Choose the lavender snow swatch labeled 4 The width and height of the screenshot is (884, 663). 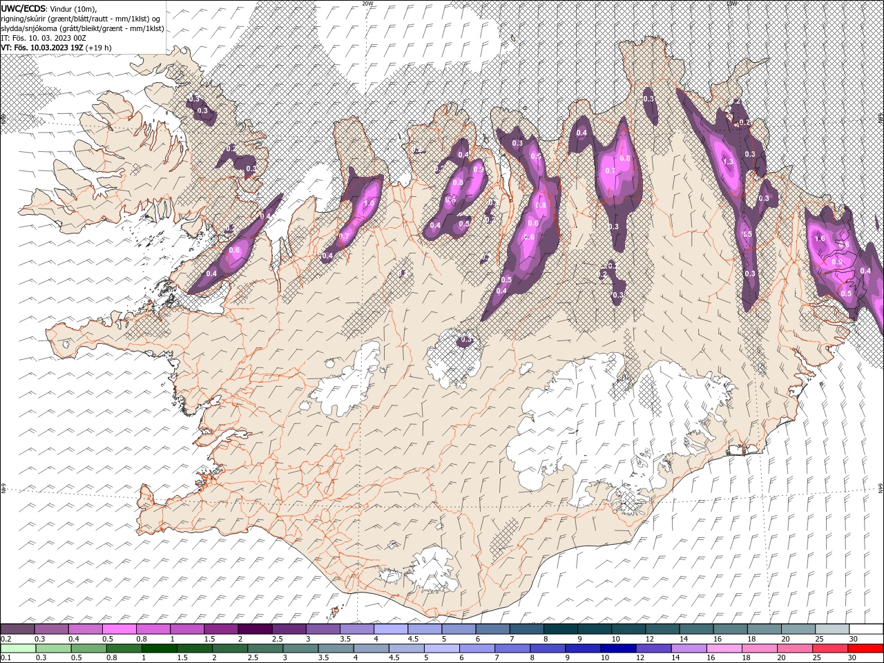click(390, 629)
